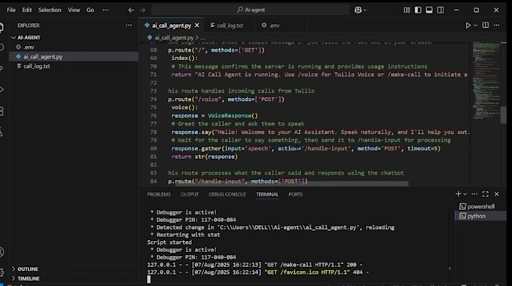
Task: Maximize the terminal panel size
Action: [486, 194]
